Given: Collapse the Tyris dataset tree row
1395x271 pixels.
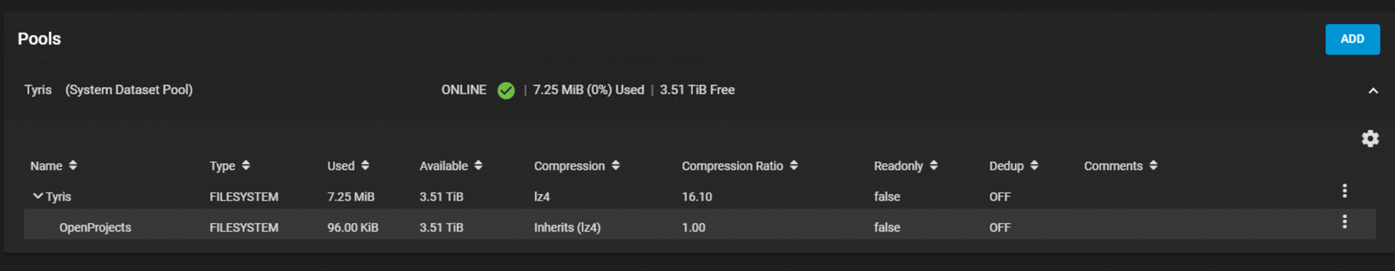Looking at the screenshot, I should coord(38,196).
